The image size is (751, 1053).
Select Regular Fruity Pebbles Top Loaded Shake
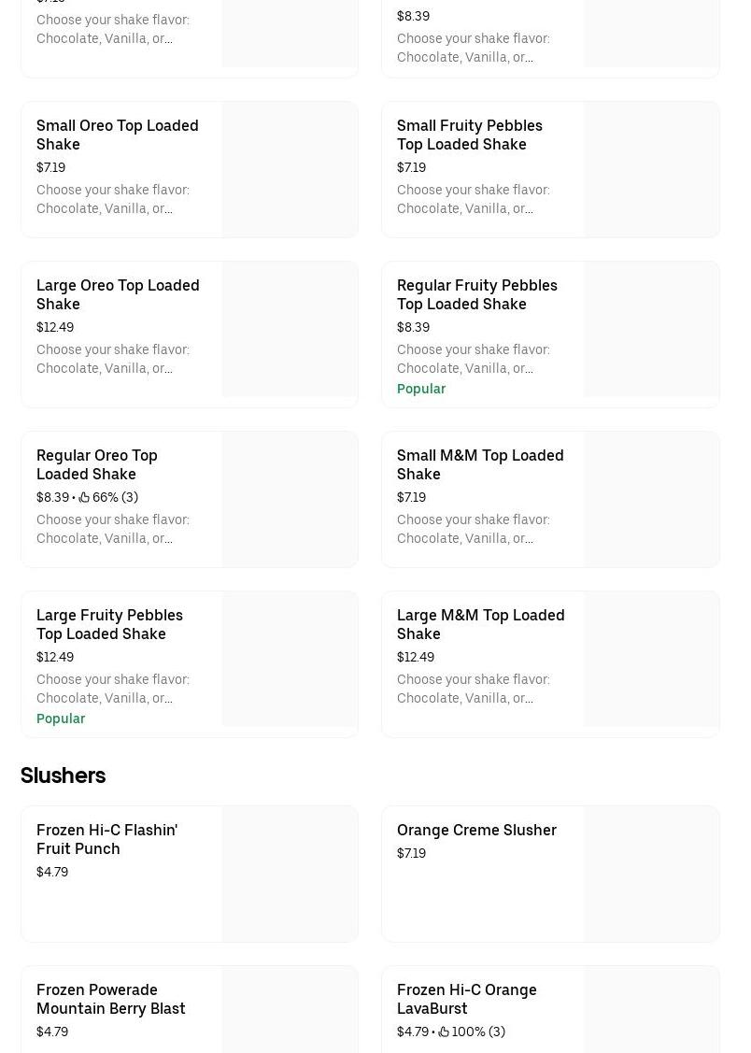(550, 334)
